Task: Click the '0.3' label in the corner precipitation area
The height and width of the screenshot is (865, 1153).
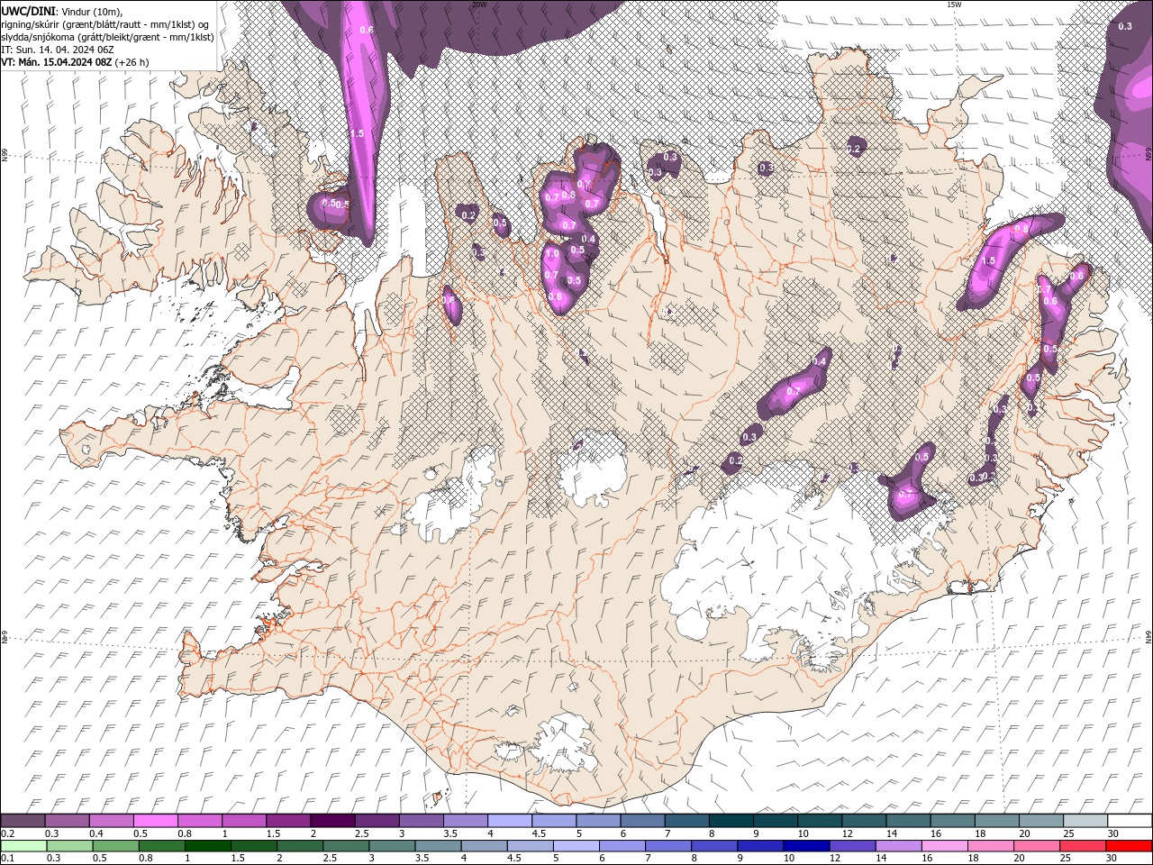Action: [1125, 27]
